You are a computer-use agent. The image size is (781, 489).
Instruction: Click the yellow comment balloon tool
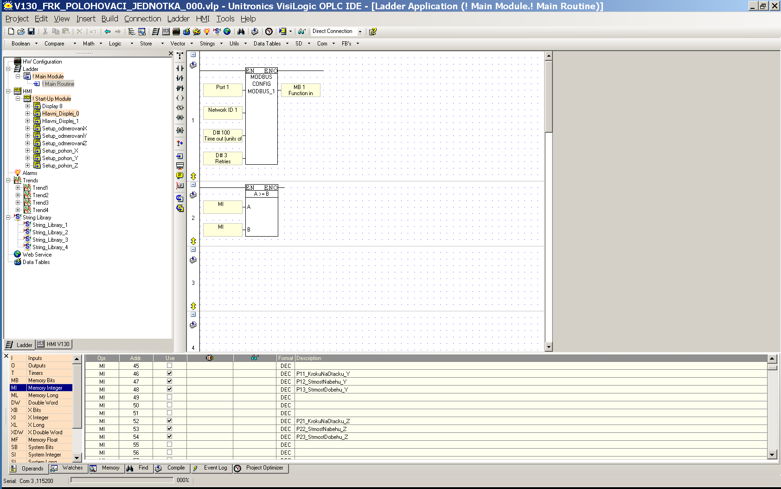tap(180, 175)
